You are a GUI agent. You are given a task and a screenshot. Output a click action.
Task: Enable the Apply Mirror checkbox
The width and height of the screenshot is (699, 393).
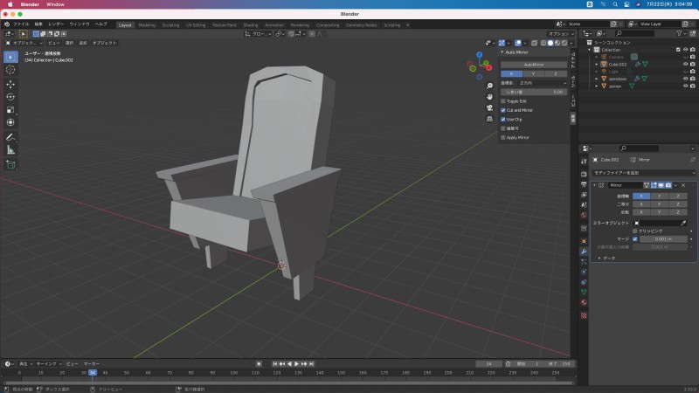point(503,137)
